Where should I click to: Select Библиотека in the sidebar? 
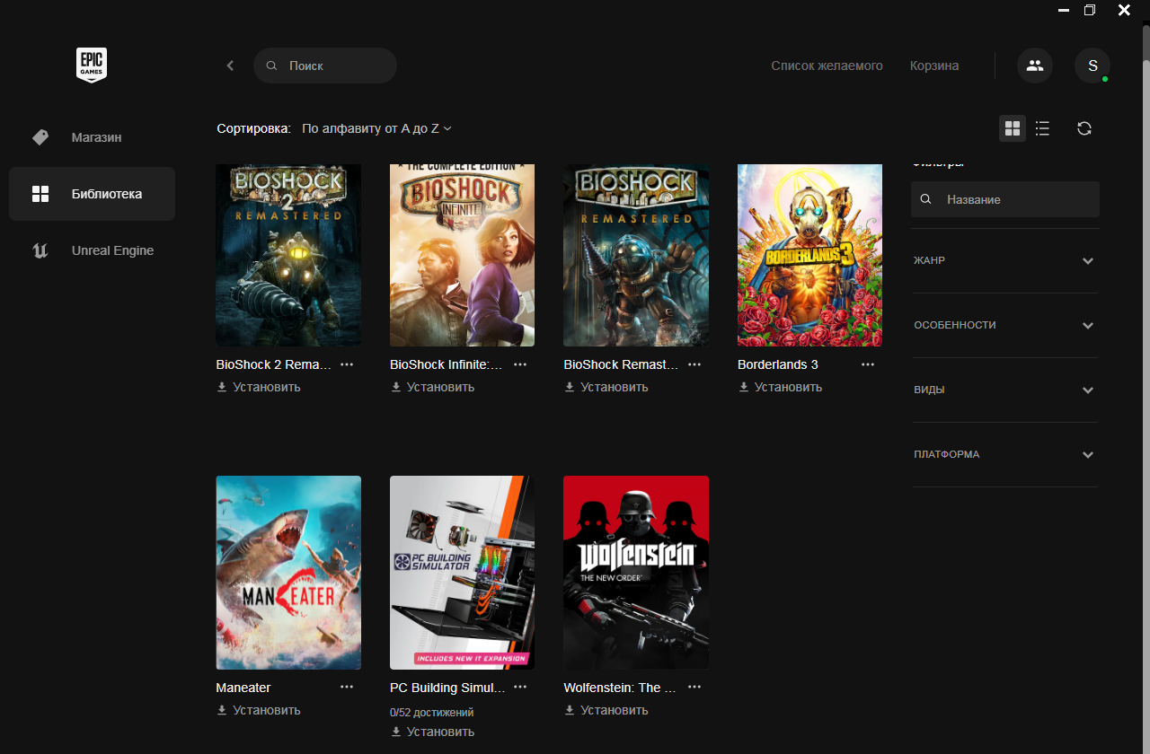click(x=92, y=194)
